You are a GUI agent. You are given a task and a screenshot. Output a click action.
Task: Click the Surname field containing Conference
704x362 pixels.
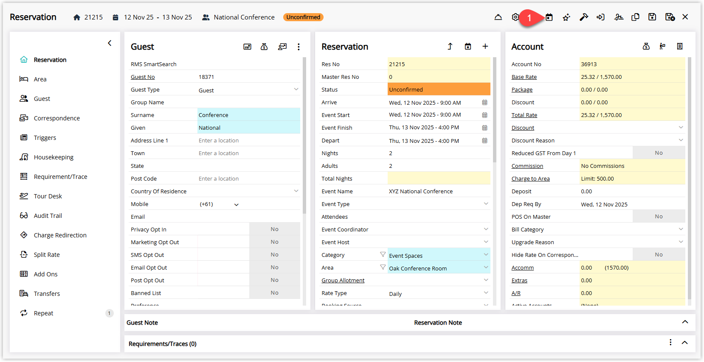[249, 115]
